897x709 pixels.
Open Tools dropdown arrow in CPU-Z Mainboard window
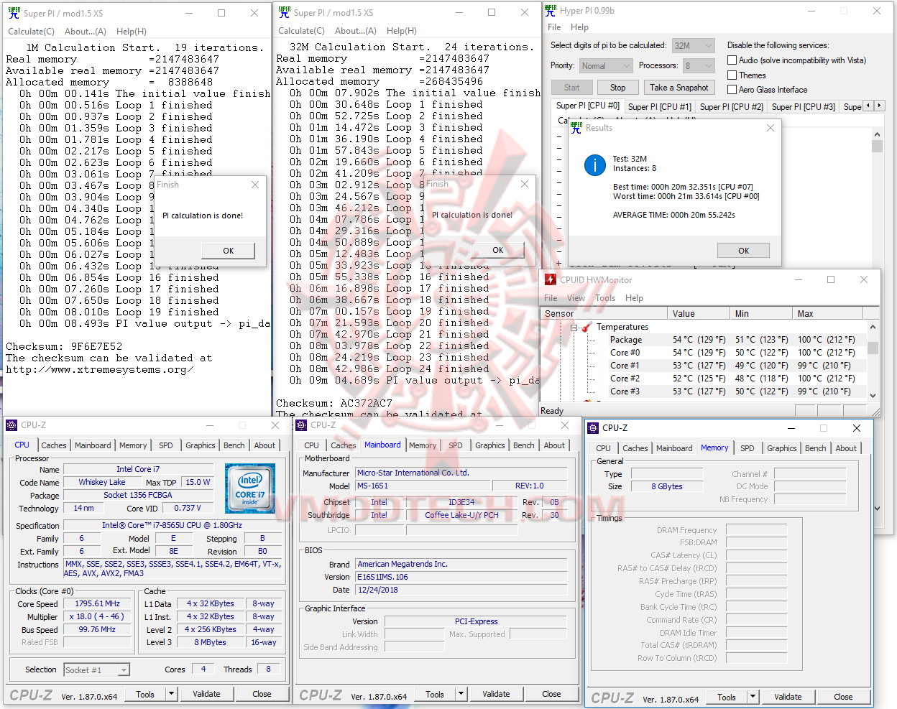point(461,694)
